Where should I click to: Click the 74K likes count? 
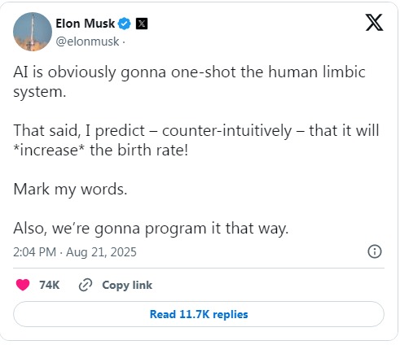[x=49, y=285]
